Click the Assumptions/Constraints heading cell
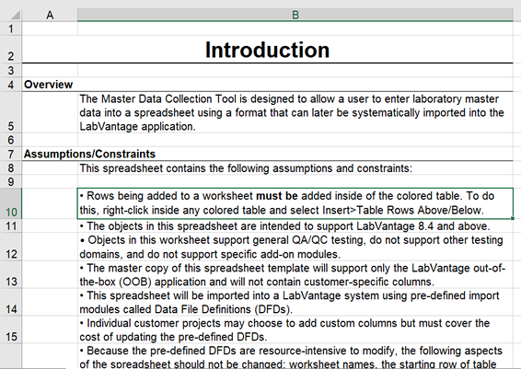The width and height of the screenshot is (521, 369). 268,154
